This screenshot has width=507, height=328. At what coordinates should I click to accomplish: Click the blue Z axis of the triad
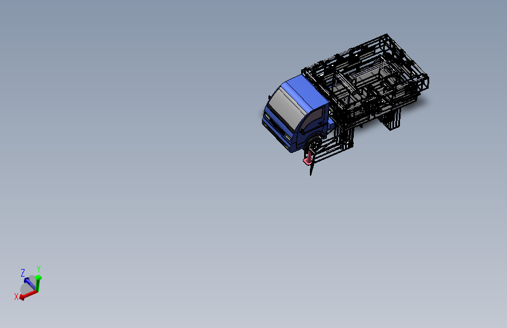coord(30,284)
